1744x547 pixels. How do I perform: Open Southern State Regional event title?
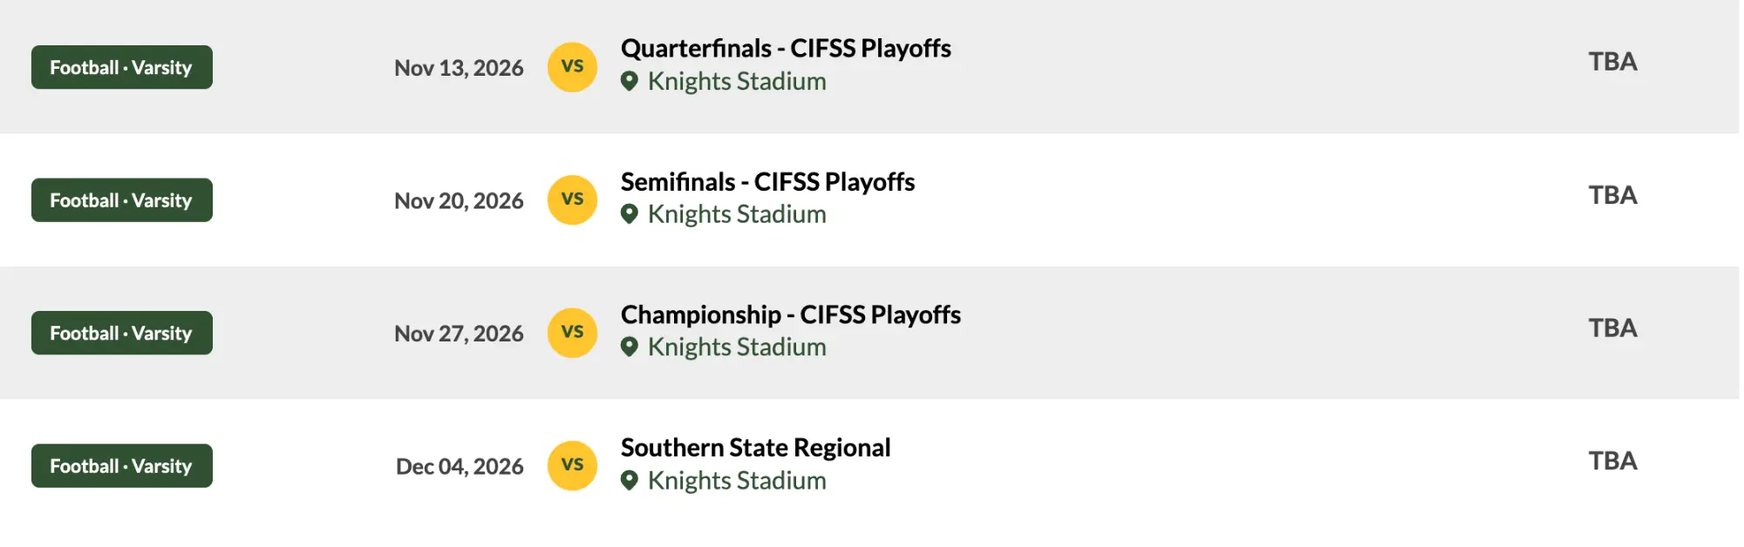pos(756,448)
